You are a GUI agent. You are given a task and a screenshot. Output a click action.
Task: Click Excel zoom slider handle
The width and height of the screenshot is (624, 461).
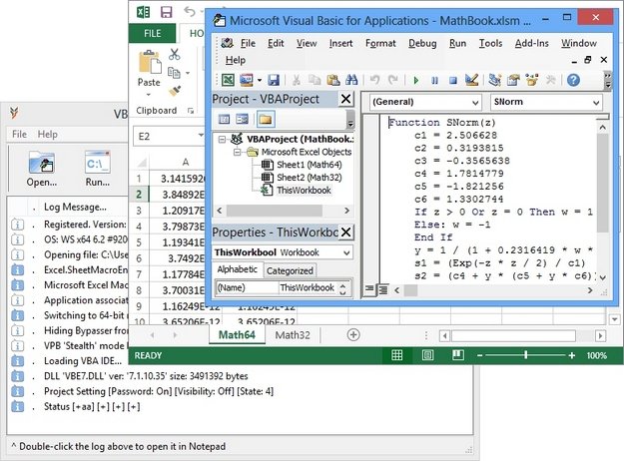tap(526, 355)
